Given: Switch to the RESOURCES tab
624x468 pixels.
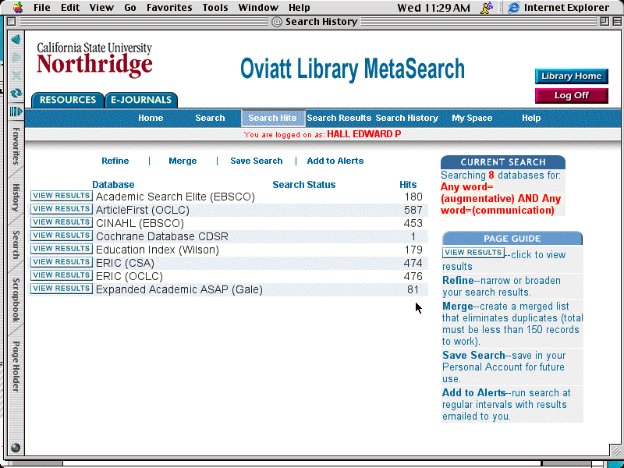Looking at the screenshot, I should point(68,100).
